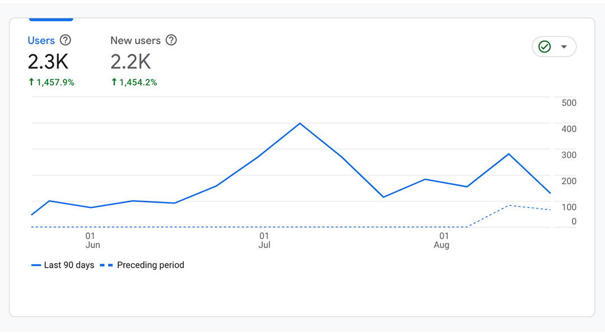Select the Users metric tab

41,41
